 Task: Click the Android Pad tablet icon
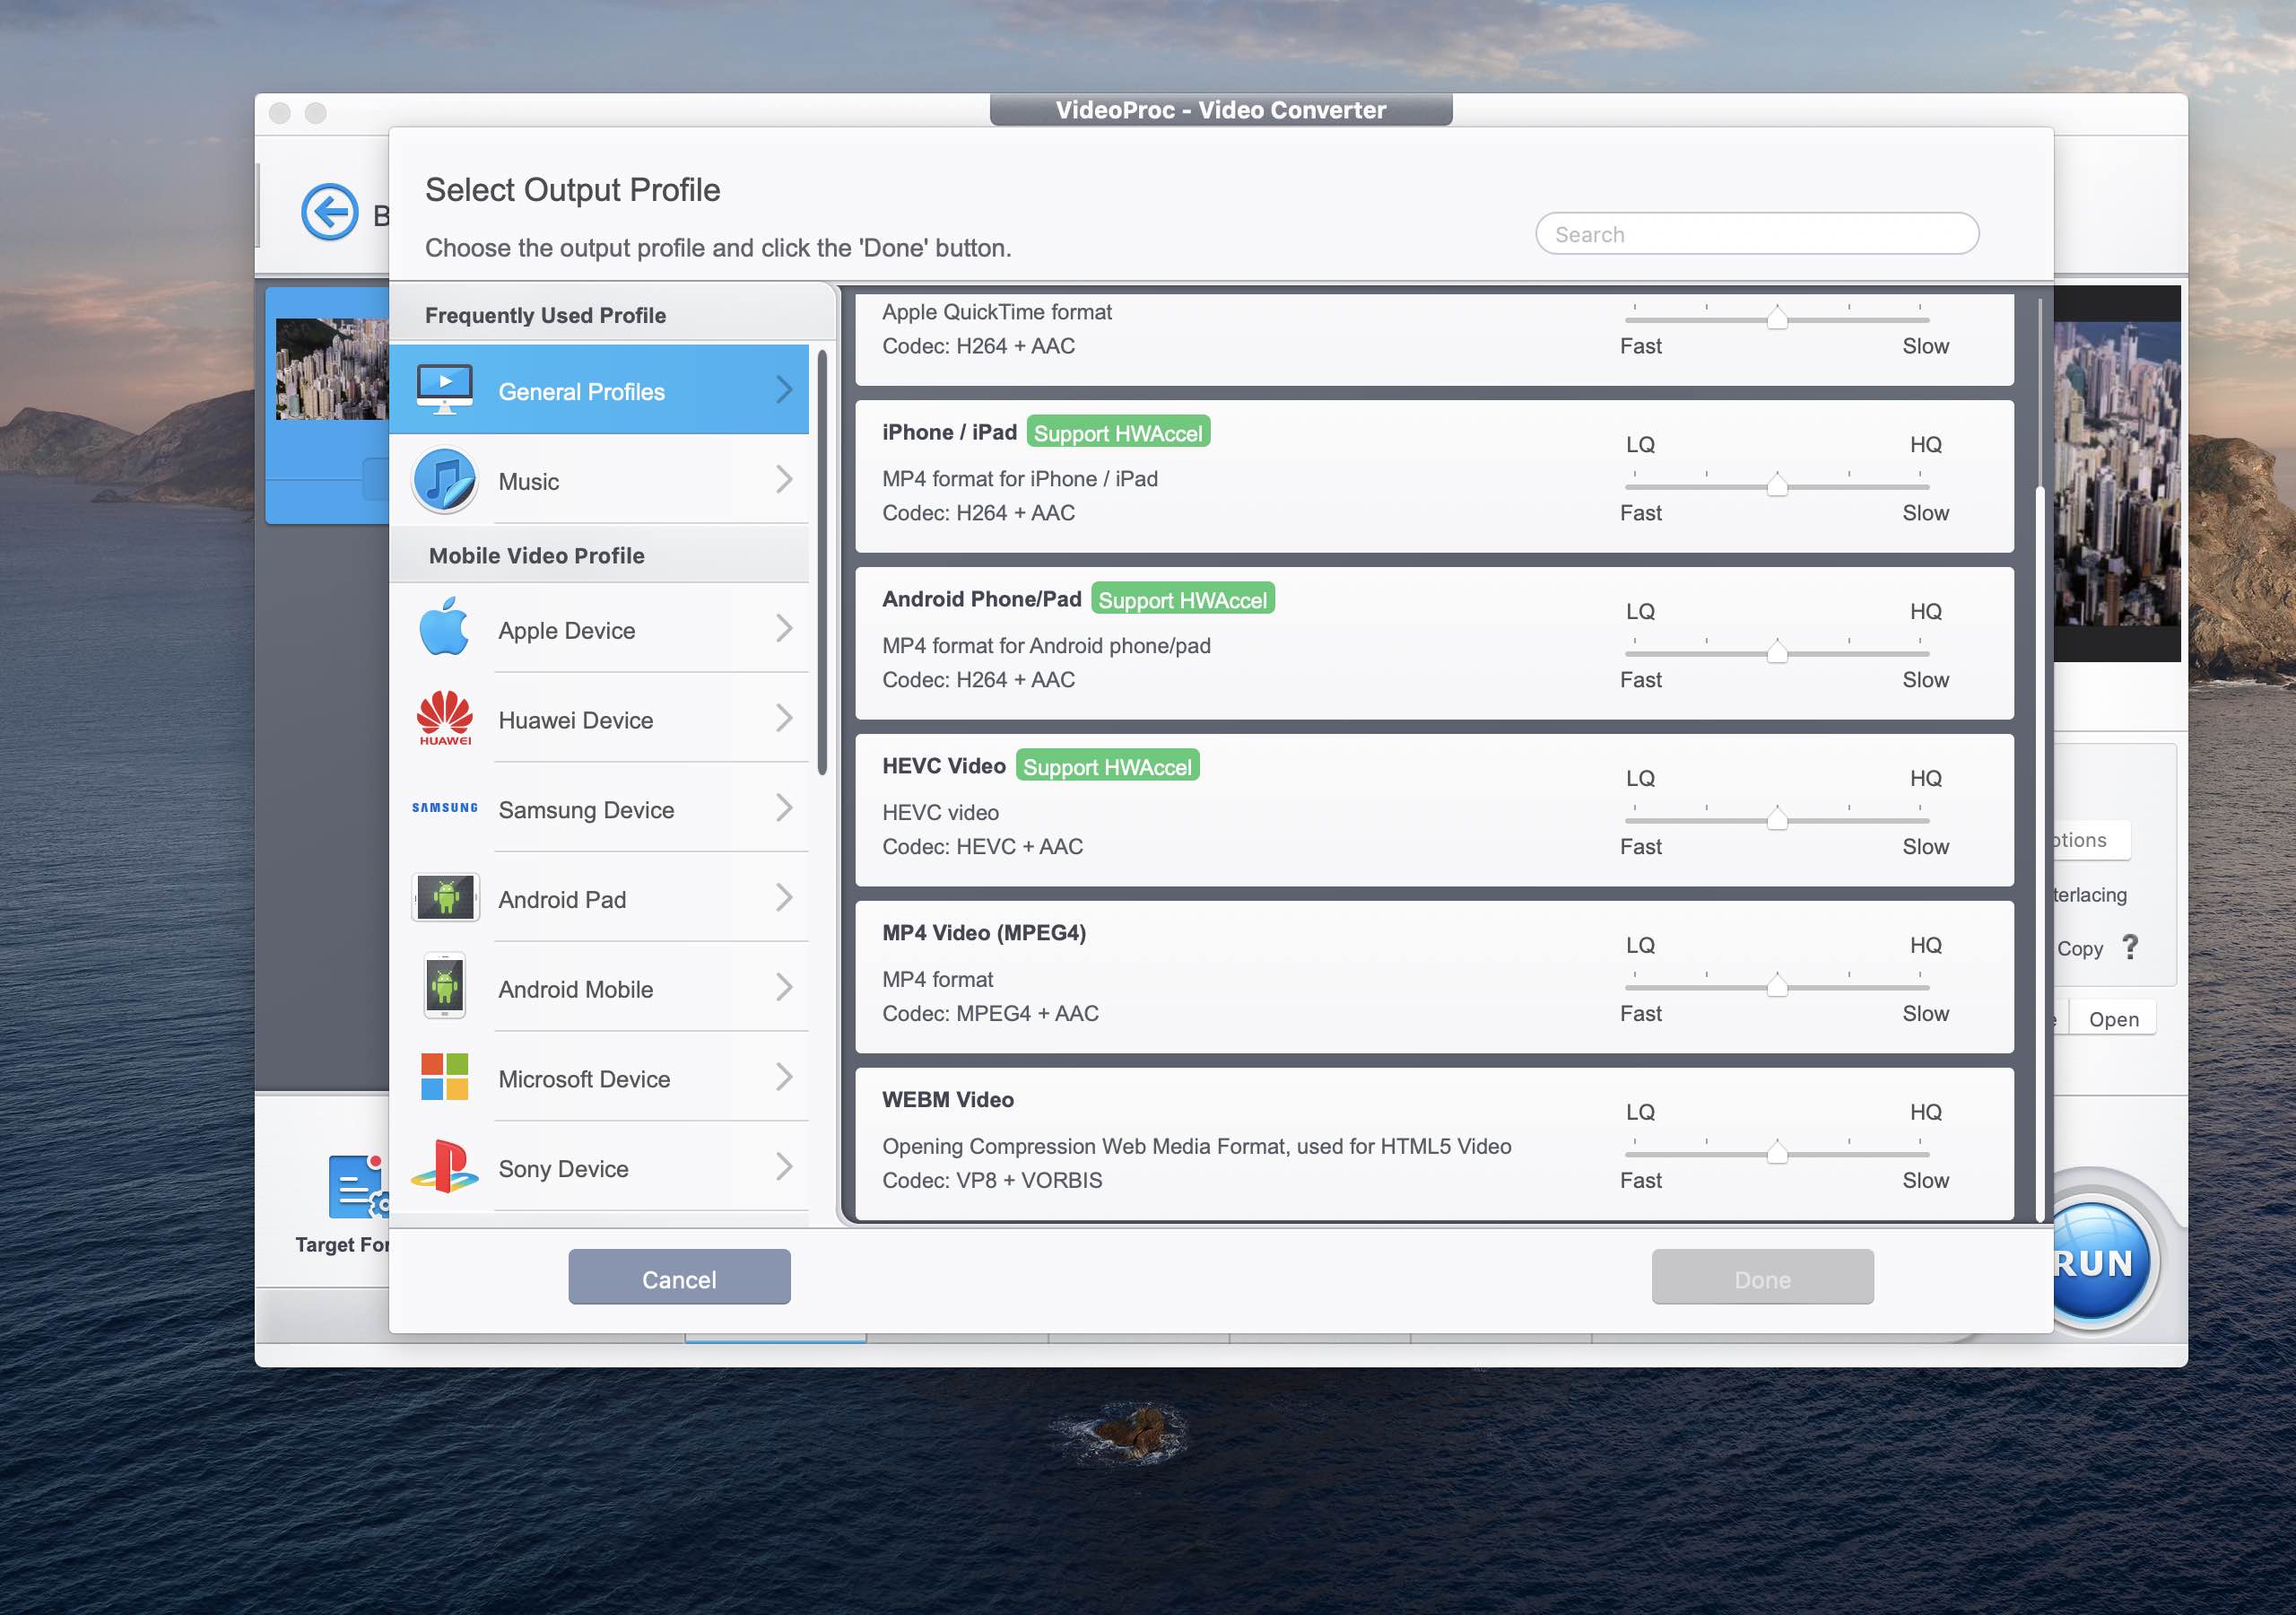click(445, 897)
